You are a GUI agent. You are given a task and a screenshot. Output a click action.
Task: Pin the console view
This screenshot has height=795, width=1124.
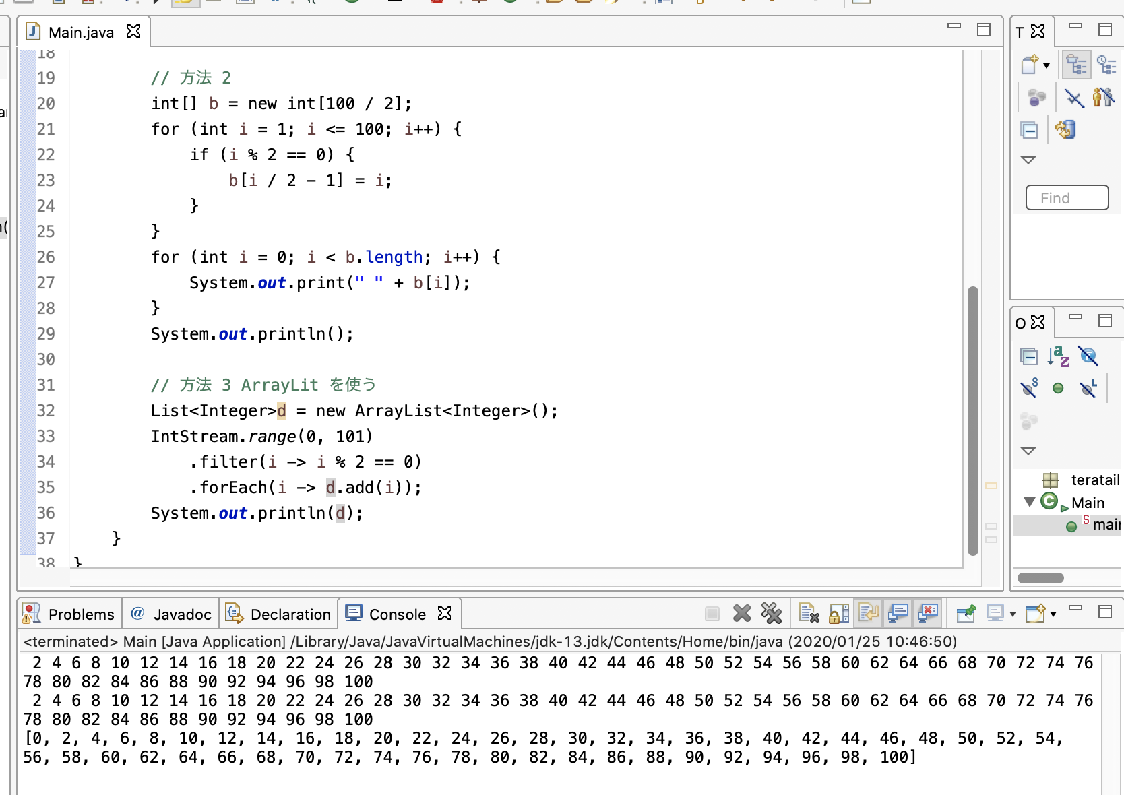click(x=966, y=613)
